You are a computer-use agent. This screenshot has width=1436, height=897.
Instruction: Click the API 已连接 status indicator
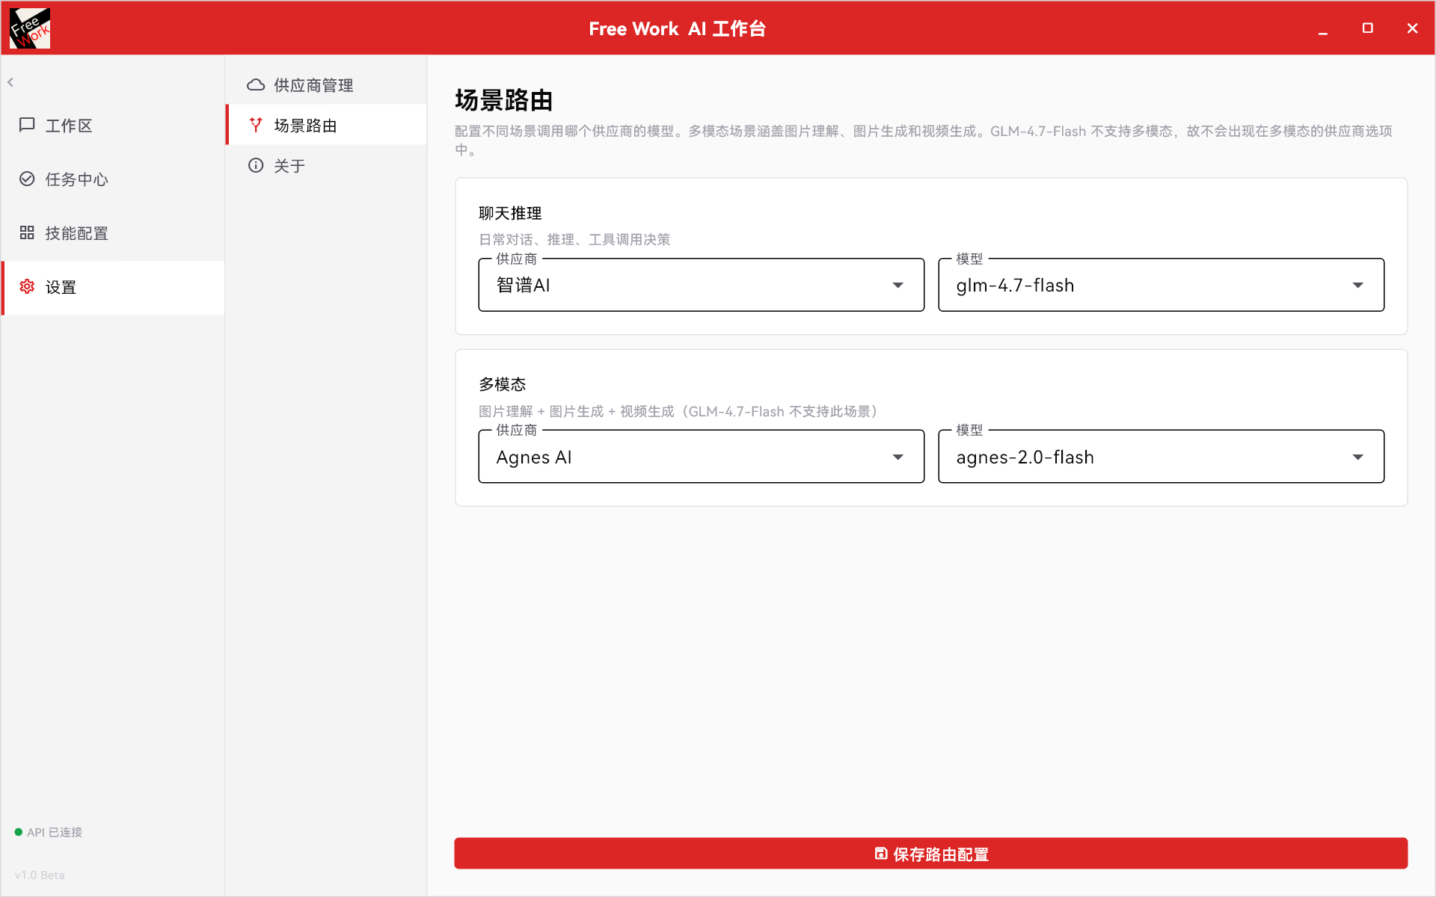(49, 832)
